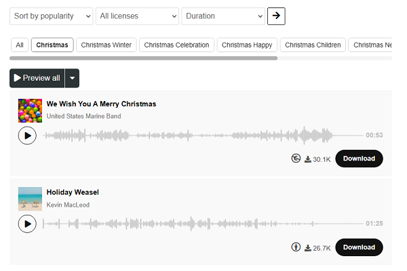Open the United States Marine Band artist link
This screenshot has height=271, width=407.
[x=84, y=116]
